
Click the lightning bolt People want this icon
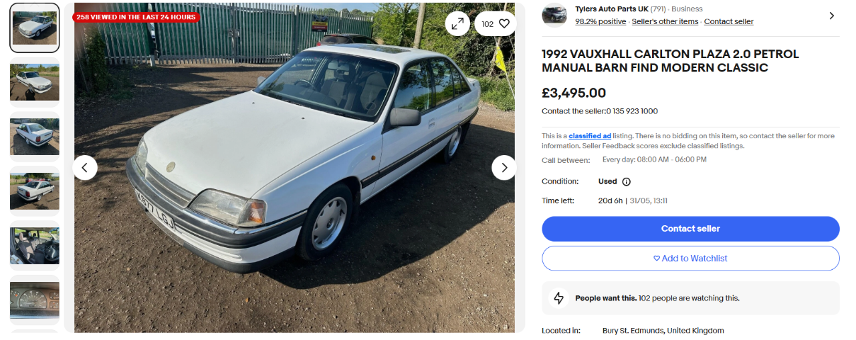click(558, 298)
